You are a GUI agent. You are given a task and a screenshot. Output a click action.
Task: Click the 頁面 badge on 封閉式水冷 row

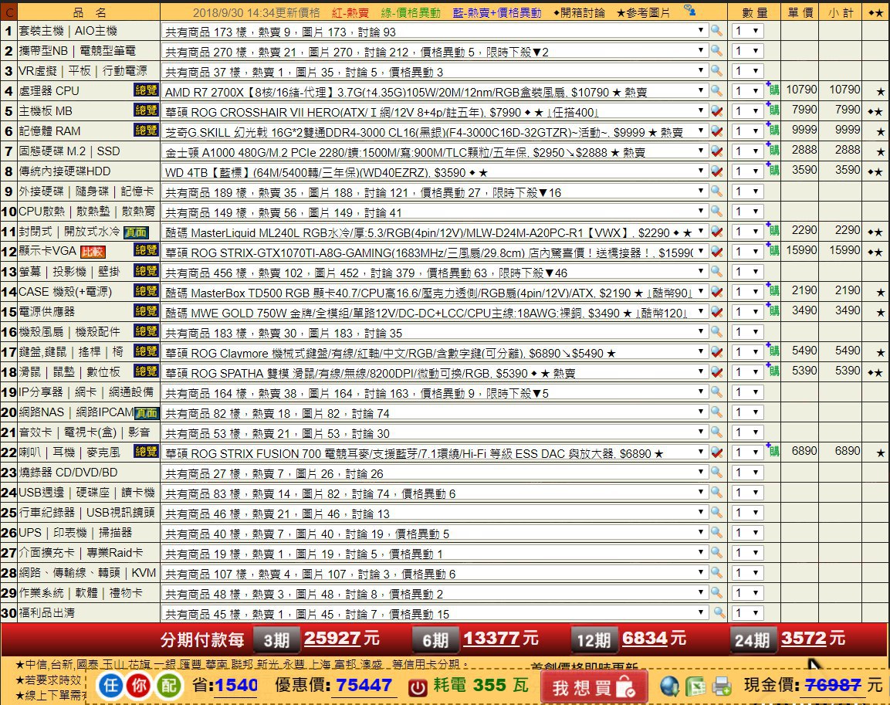pos(136,232)
